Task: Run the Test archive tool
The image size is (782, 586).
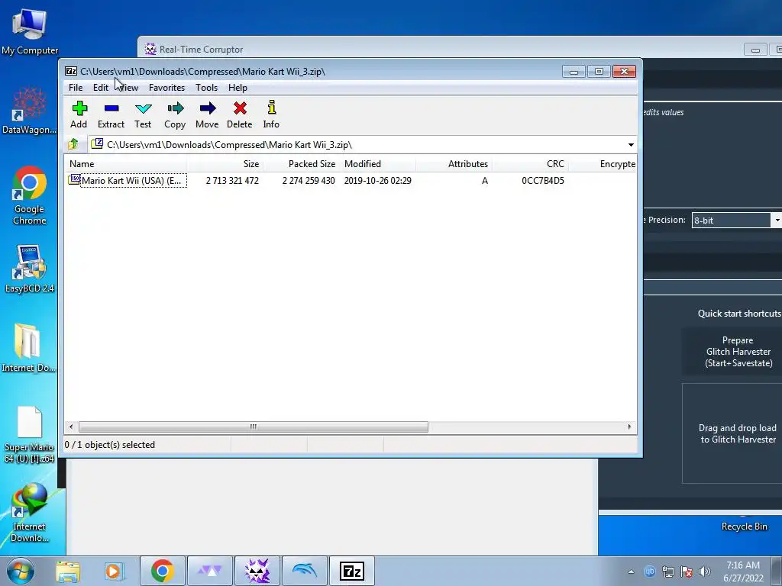Action: (x=143, y=114)
